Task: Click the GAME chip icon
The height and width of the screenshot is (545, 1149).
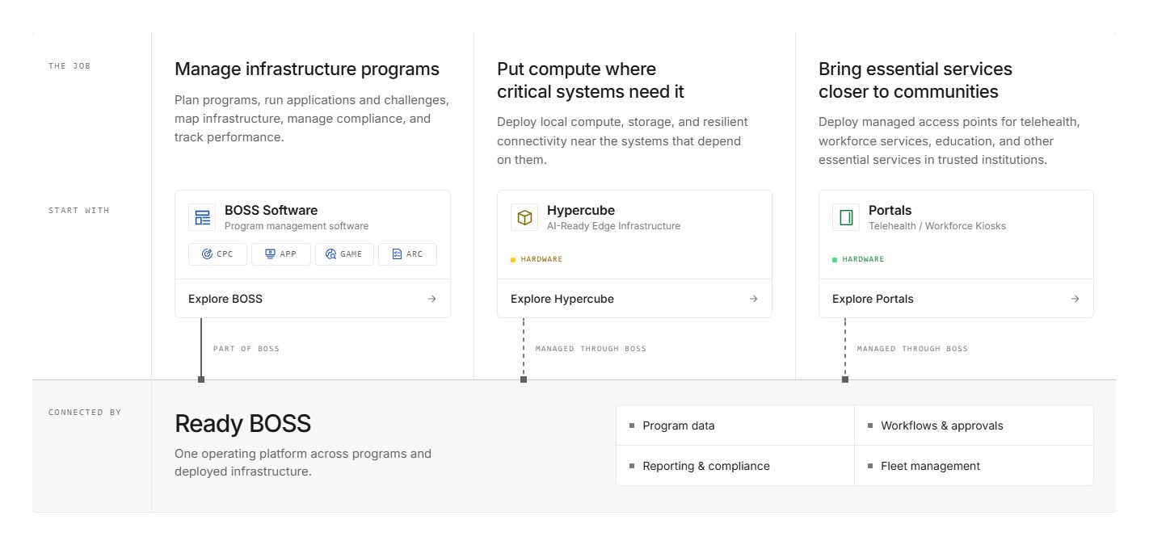Action: pos(330,254)
